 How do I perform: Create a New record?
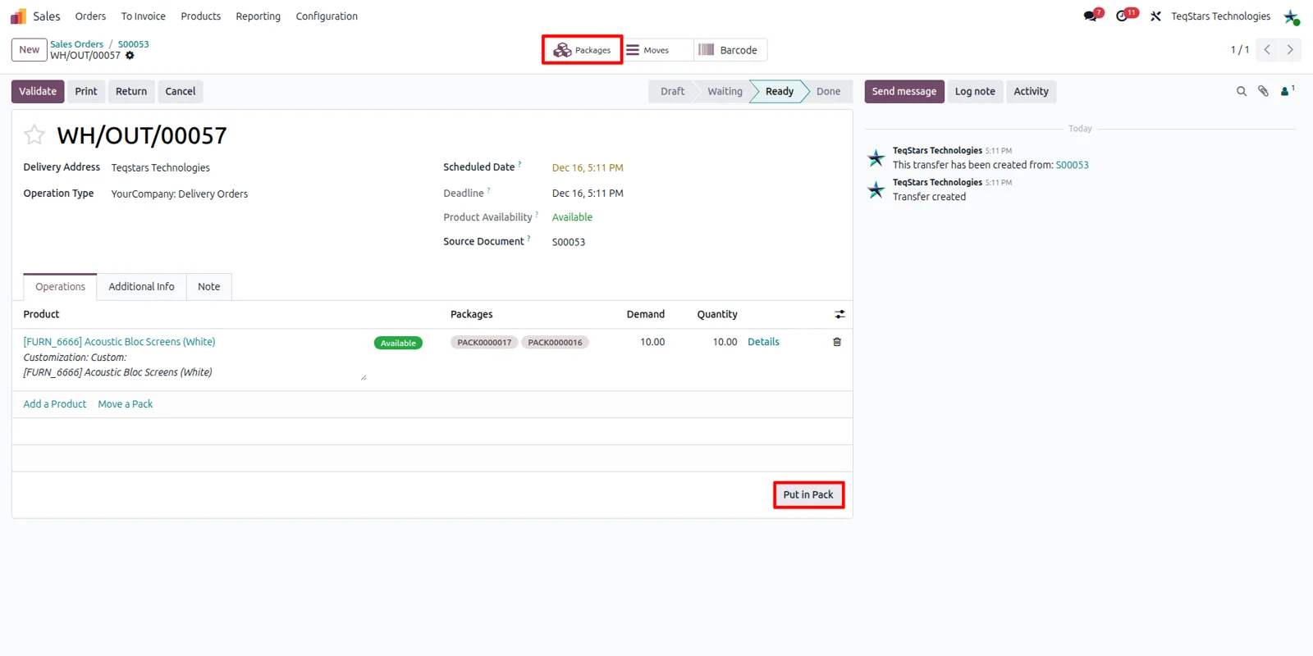(x=30, y=50)
